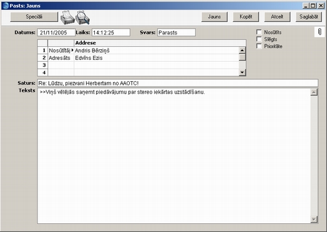Viewport: 327px width, 232px height.
Task: Minimize the Pasts: Jauns window
Action: (306, 6)
